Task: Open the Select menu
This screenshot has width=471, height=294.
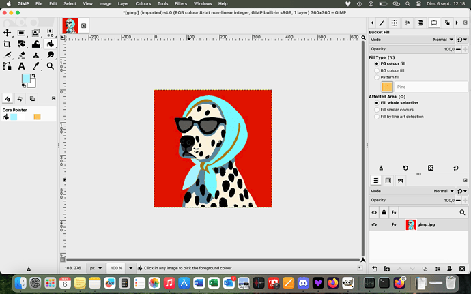Action: 70,4
